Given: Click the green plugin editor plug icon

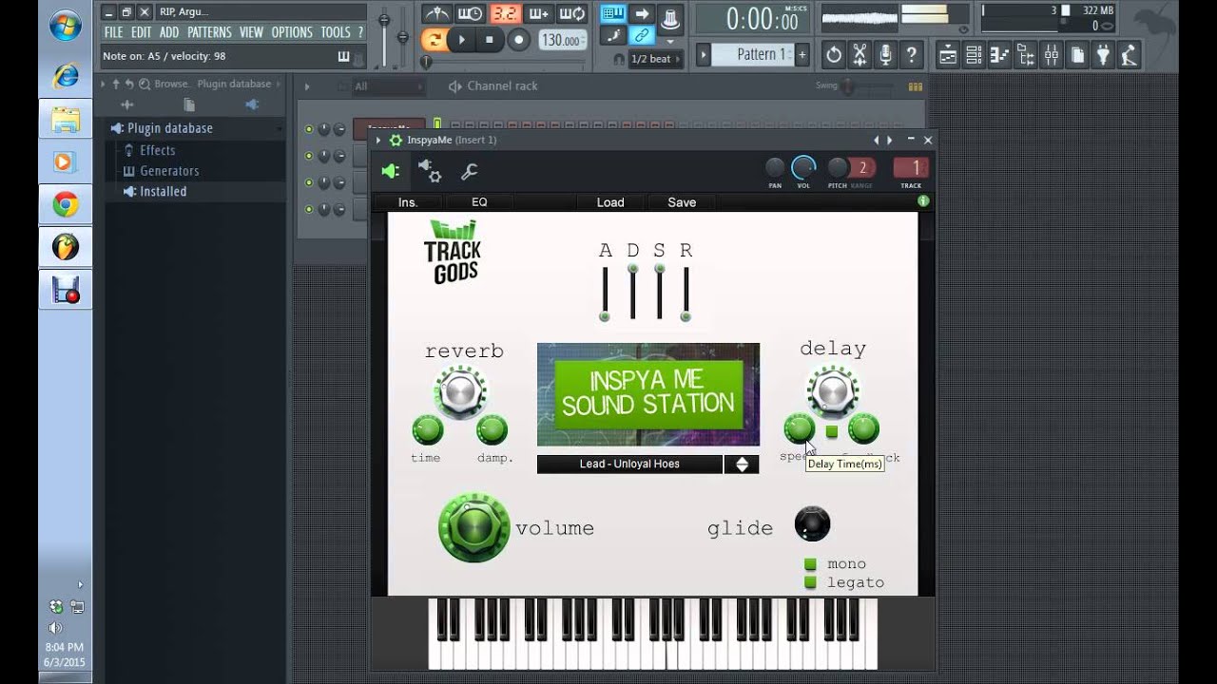Looking at the screenshot, I should (x=391, y=172).
